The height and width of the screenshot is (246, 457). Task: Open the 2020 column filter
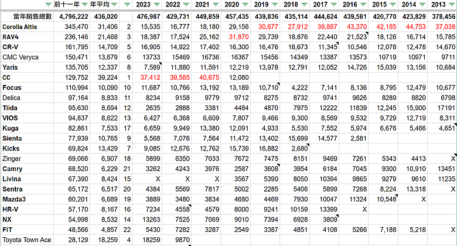pyautogui.click(x=245, y=5)
